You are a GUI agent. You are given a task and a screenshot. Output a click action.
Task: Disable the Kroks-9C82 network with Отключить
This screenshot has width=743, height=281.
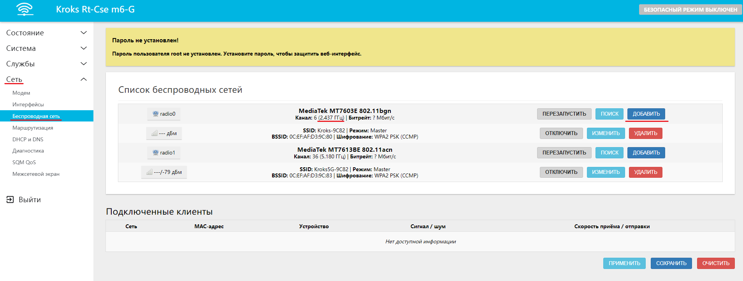click(561, 133)
